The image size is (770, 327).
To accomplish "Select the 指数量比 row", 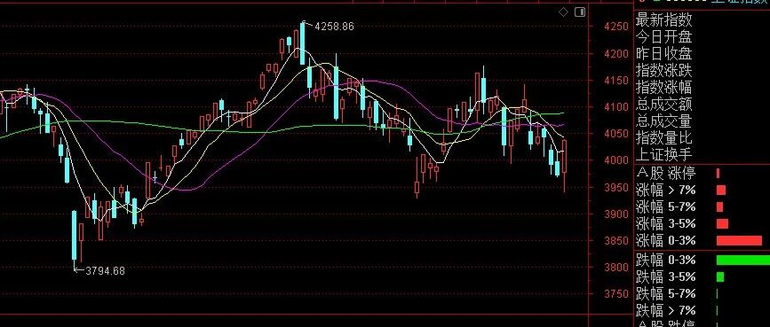I will 664,137.
